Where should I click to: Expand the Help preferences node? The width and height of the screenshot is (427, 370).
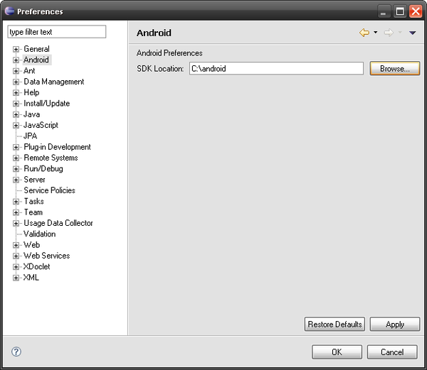(16, 92)
